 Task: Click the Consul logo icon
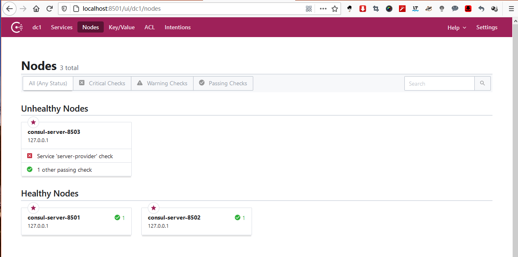coord(17,28)
